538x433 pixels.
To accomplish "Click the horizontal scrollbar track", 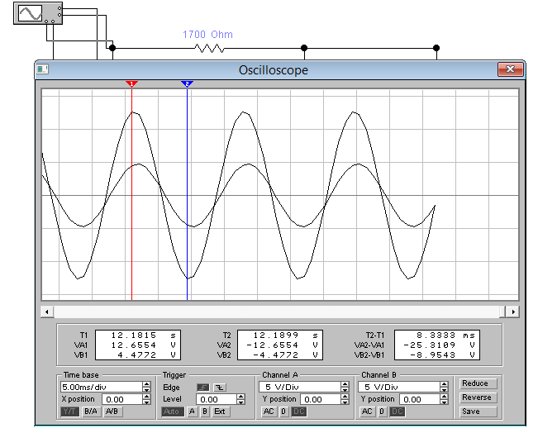I will 276,312.
